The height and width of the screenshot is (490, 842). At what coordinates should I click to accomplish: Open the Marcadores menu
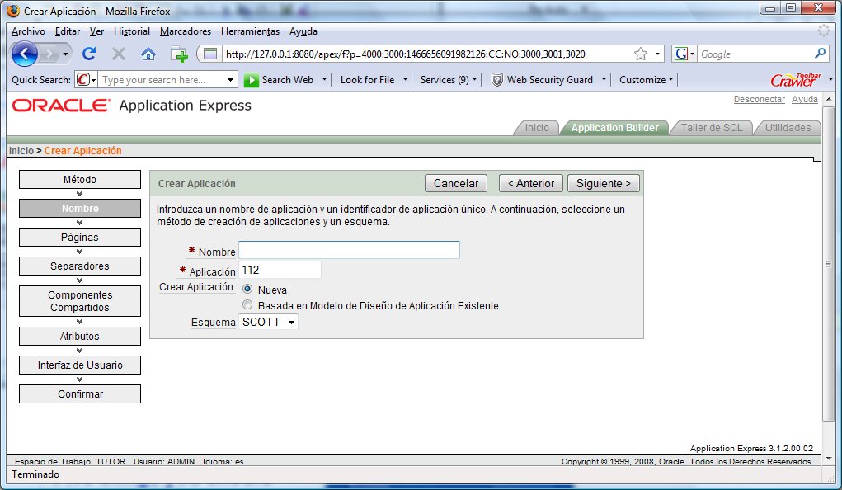click(186, 31)
